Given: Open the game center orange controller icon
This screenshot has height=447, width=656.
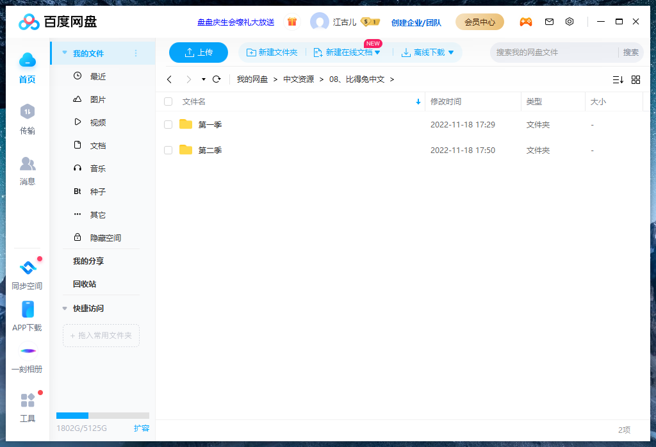Looking at the screenshot, I should point(526,21).
